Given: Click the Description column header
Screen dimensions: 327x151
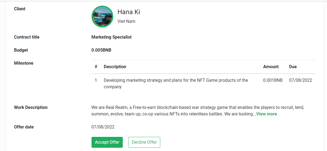Looking at the screenshot, I should click(115, 67).
